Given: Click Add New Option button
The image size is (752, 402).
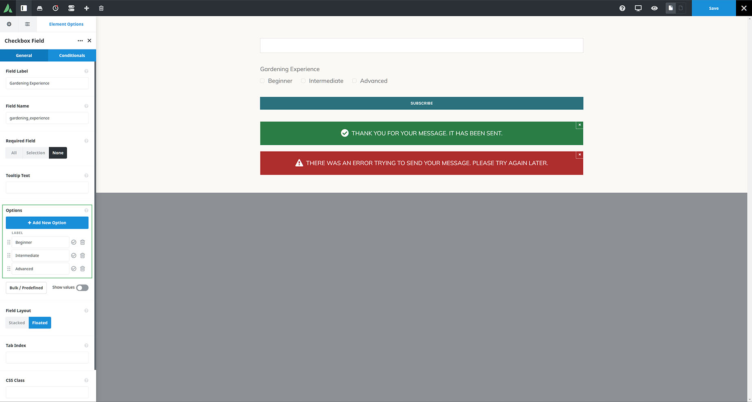Looking at the screenshot, I should pos(47,223).
